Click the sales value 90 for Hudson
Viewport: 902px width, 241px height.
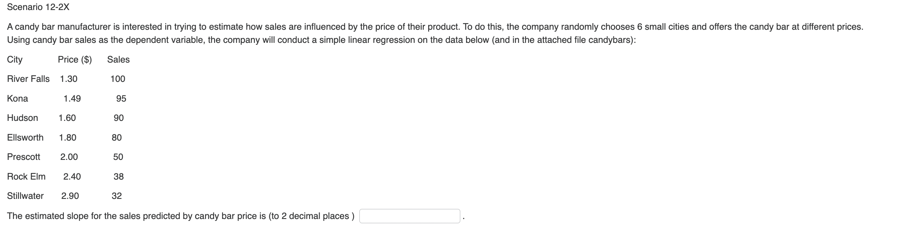(119, 118)
